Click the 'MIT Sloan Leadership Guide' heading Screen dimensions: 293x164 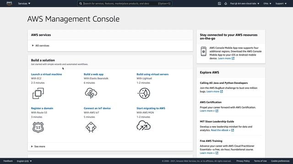(x=217, y=122)
